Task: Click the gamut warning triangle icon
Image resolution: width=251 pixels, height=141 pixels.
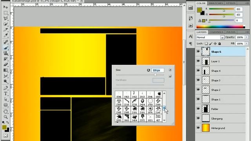Action: (x=200, y=21)
